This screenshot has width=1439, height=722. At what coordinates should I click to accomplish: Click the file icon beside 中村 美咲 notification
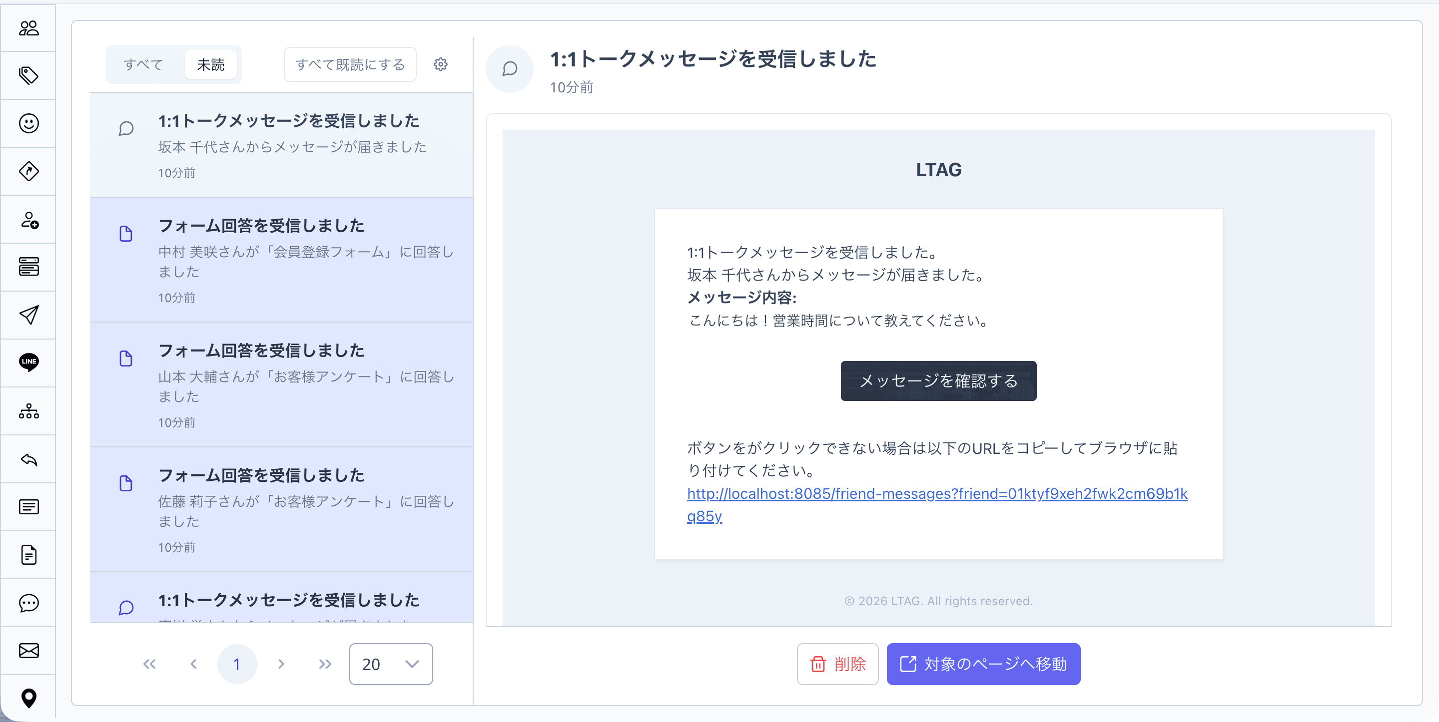tap(126, 234)
